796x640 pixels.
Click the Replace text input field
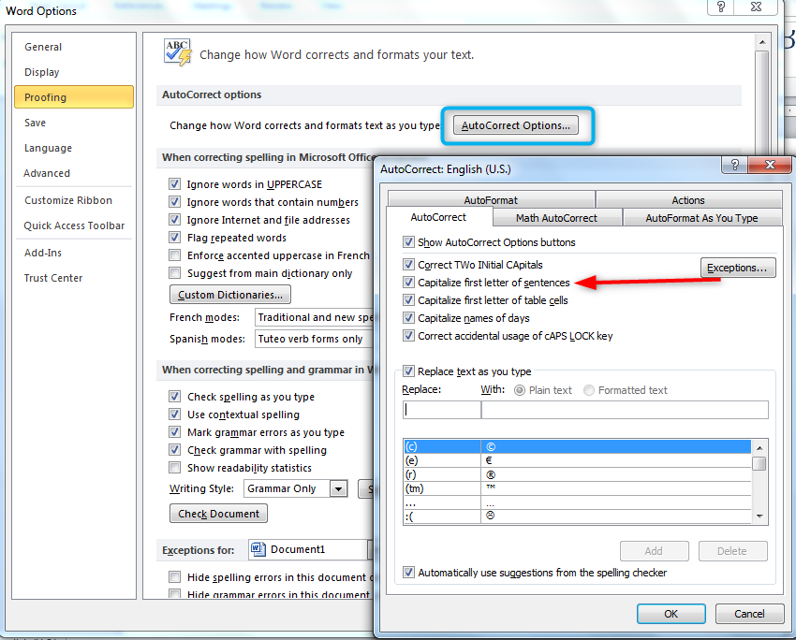point(442,410)
